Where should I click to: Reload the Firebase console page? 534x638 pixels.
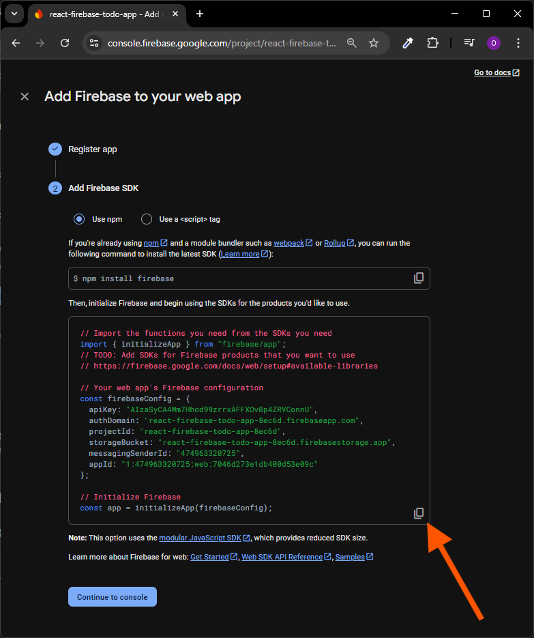click(x=65, y=43)
